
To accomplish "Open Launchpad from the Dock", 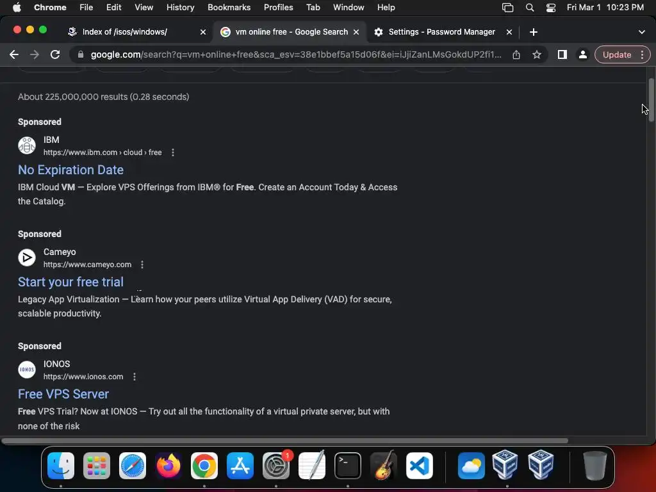I will (x=97, y=466).
